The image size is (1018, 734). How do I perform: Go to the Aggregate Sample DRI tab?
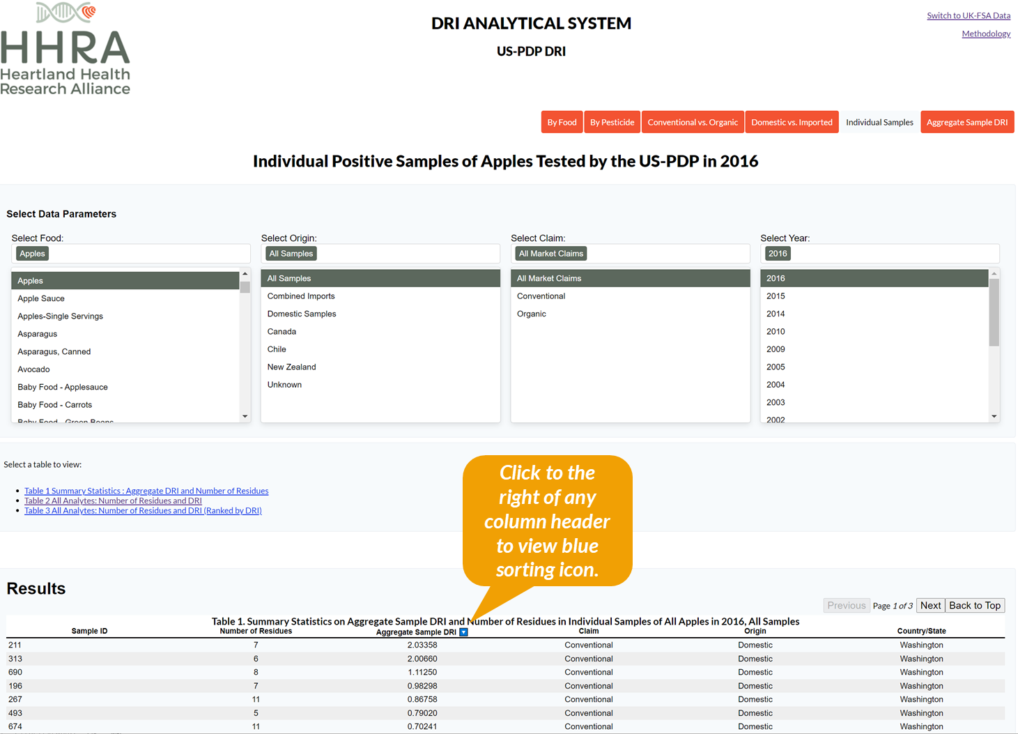pos(966,122)
